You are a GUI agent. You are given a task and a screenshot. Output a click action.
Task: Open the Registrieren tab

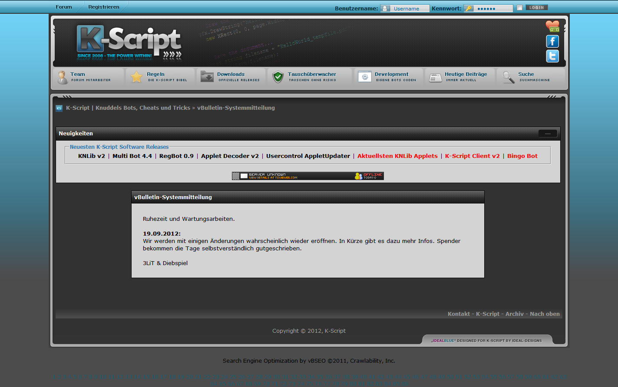point(103,7)
